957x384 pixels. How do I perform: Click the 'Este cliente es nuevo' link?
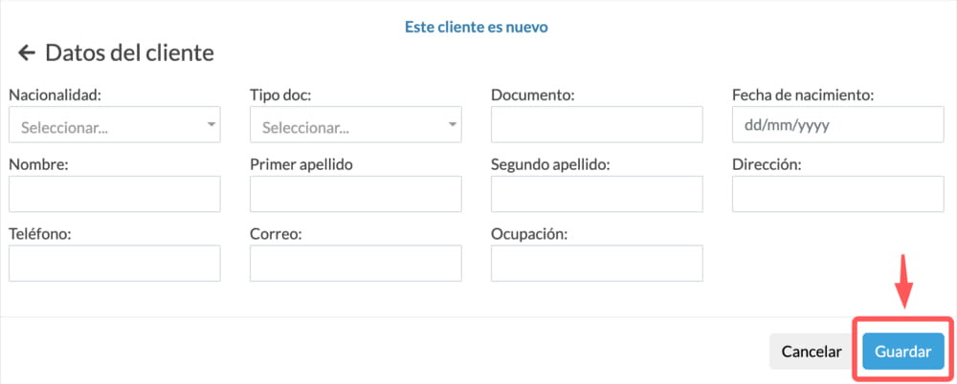tap(476, 28)
